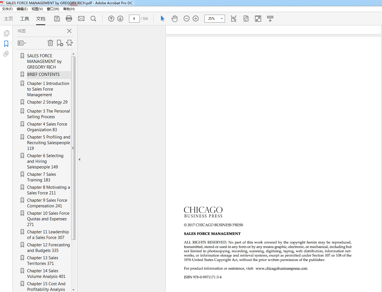The image size is (382, 292).
Task: Click the page number input field
Action: [x=134, y=19]
